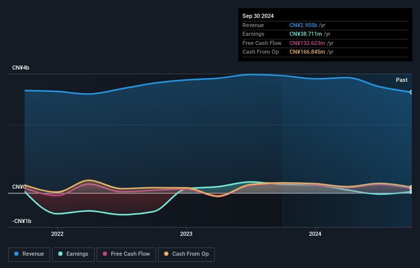Click the Free Cash Flow value CN¥132.623m
The height and width of the screenshot is (268, 420).
(307, 43)
